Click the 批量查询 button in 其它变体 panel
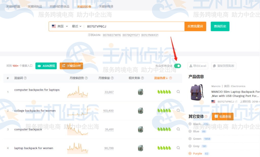 (223, 116)
